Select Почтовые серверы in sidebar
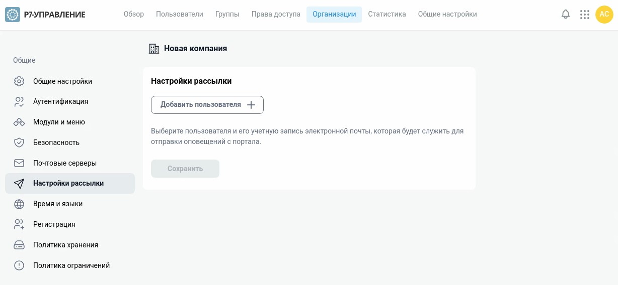618x285 pixels. [70, 163]
